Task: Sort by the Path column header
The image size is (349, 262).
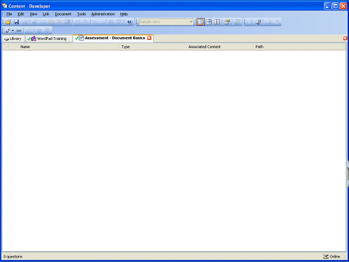Action: point(299,47)
